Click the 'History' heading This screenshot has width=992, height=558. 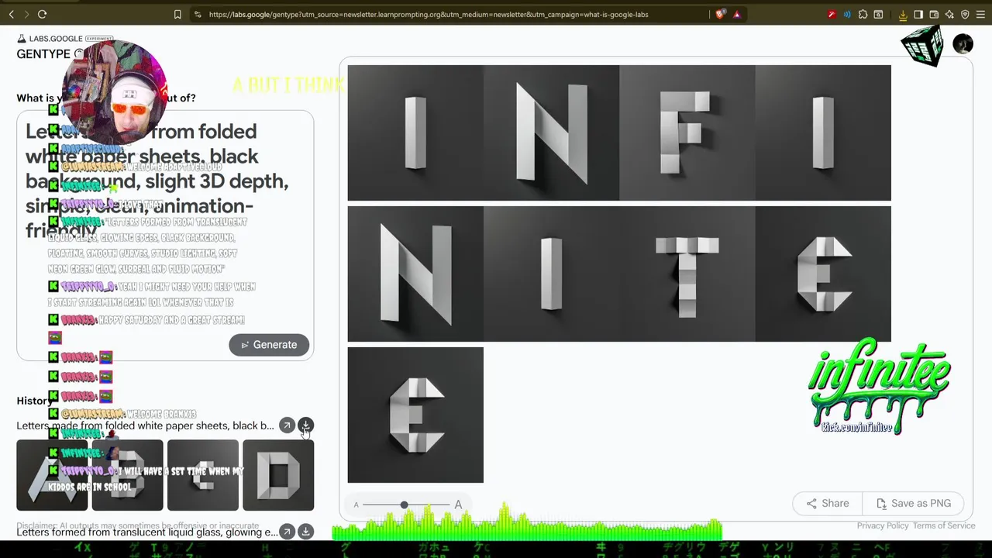[x=34, y=401]
